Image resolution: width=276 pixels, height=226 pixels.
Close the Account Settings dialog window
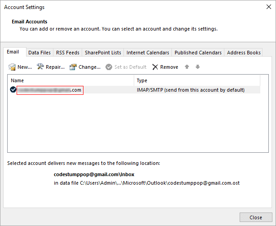pos(269,7)
